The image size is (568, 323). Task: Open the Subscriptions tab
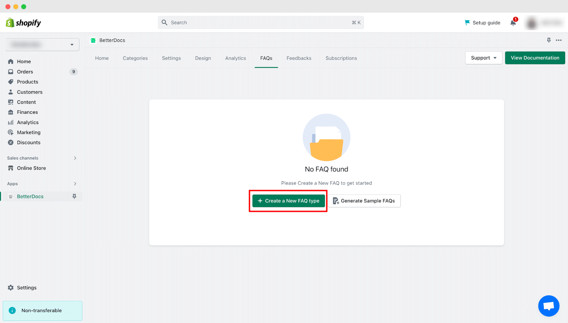[341, 58]
